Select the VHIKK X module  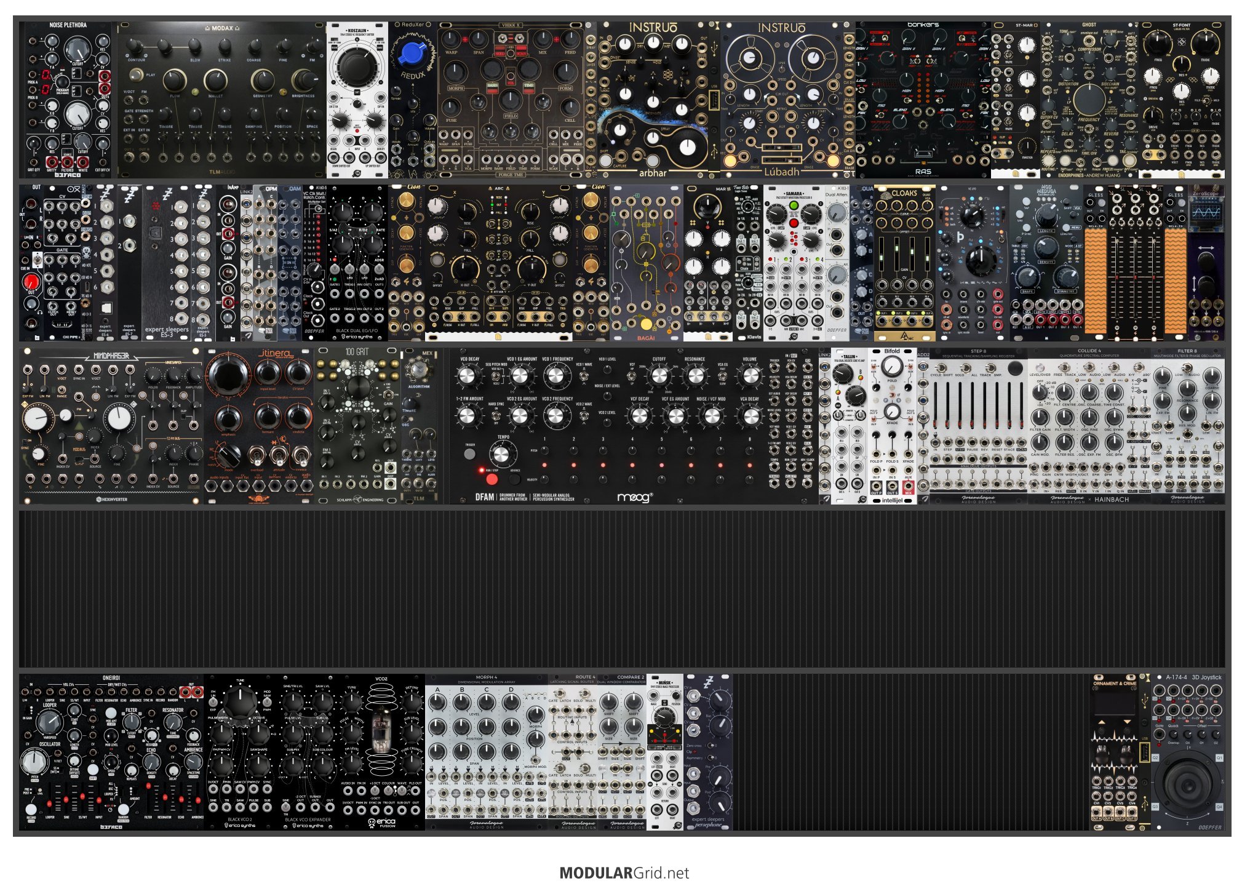point(511,100)
